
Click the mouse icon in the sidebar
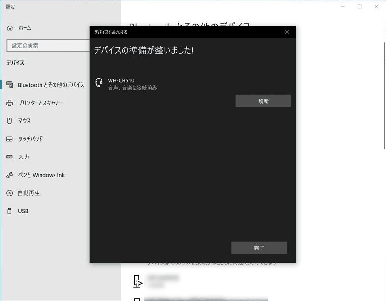pos(9,121)
